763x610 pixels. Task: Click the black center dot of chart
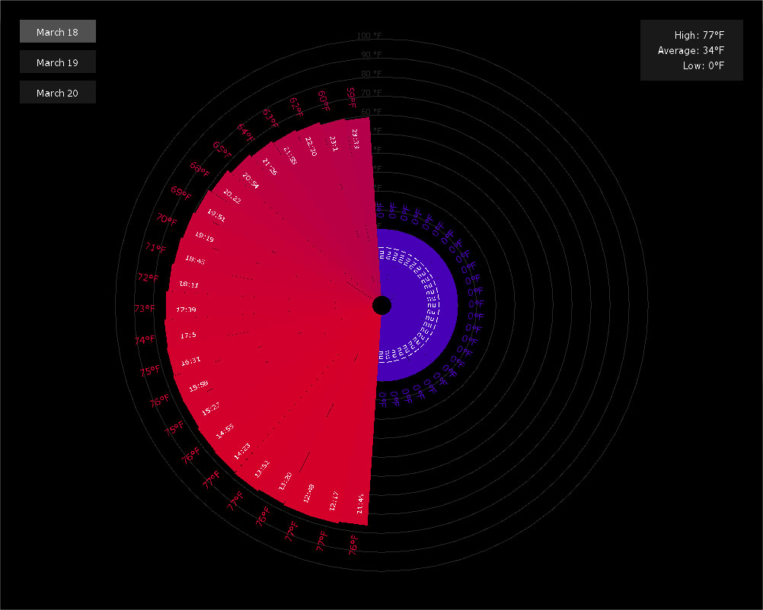(x=381, y=306)
